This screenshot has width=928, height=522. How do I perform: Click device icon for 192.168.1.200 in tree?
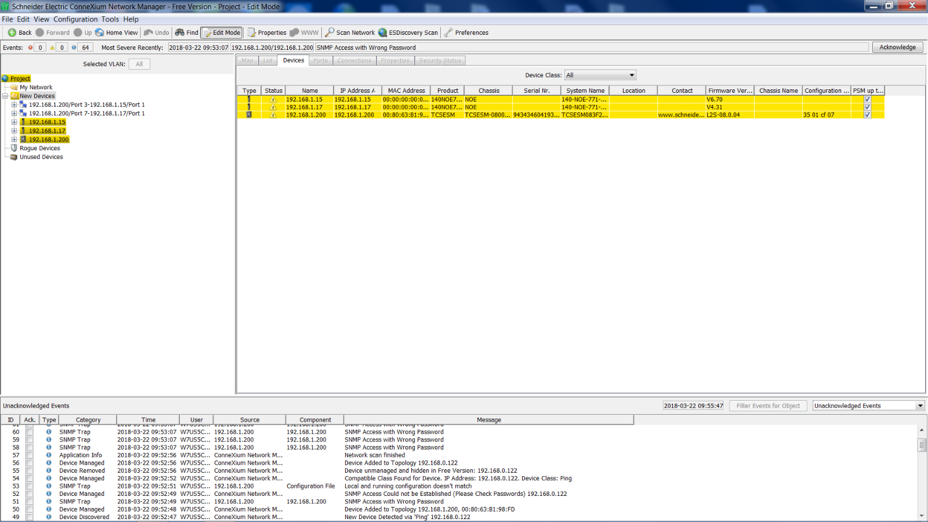pyautogui.click(x=23, y=140)
